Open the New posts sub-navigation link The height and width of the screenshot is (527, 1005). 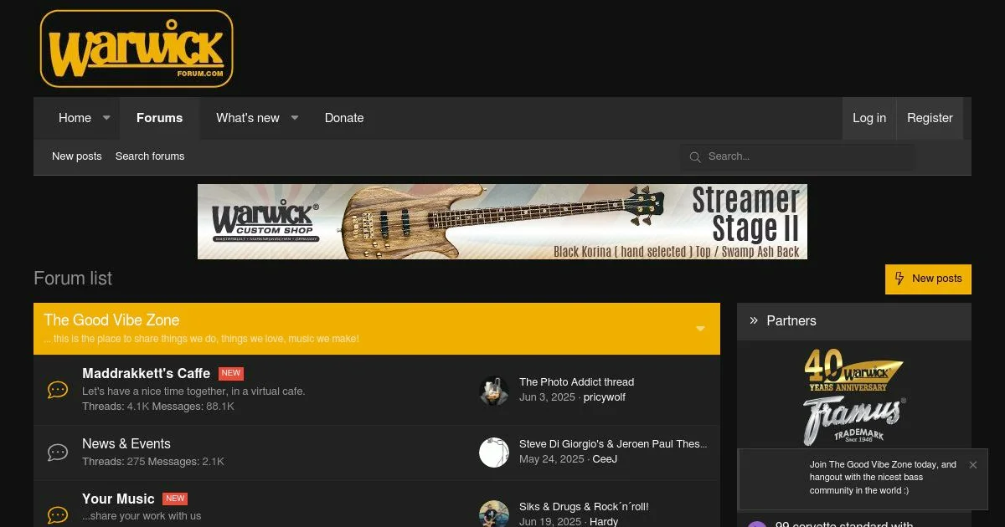click(77, 156)
